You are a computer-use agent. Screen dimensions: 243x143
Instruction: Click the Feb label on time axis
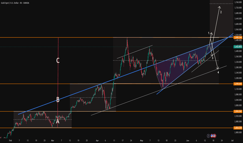[x=10, y=140]
